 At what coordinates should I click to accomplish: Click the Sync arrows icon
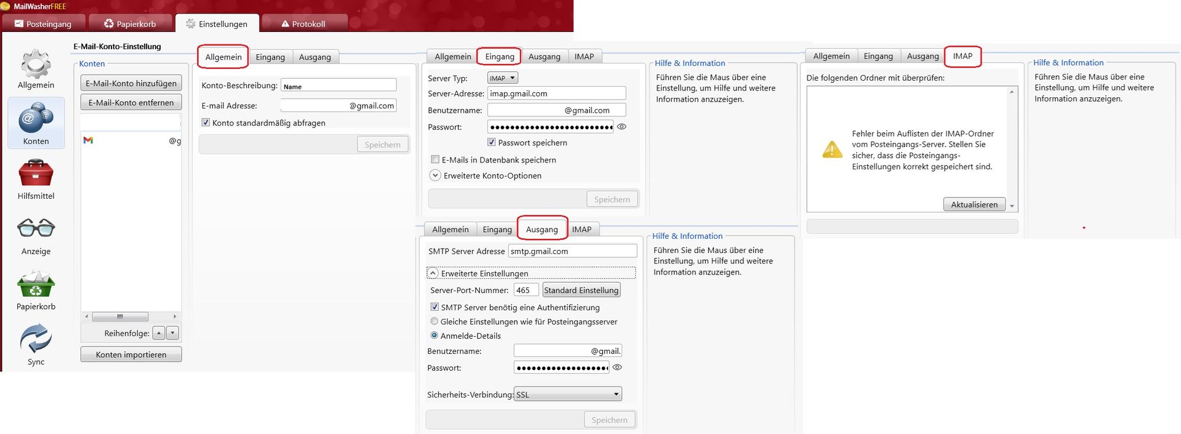[36, 339]
